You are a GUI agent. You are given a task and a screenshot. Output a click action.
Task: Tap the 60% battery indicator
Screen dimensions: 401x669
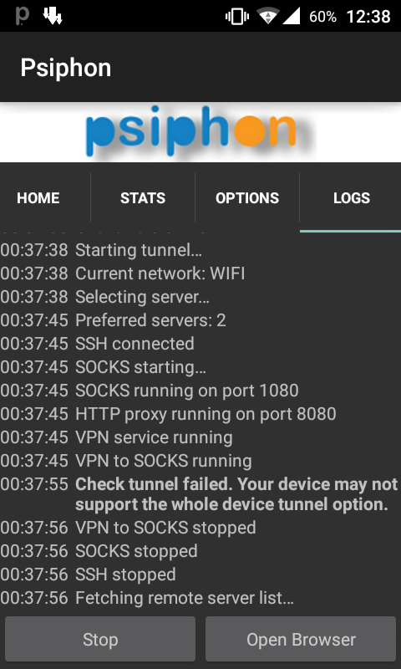click(322, 17)
